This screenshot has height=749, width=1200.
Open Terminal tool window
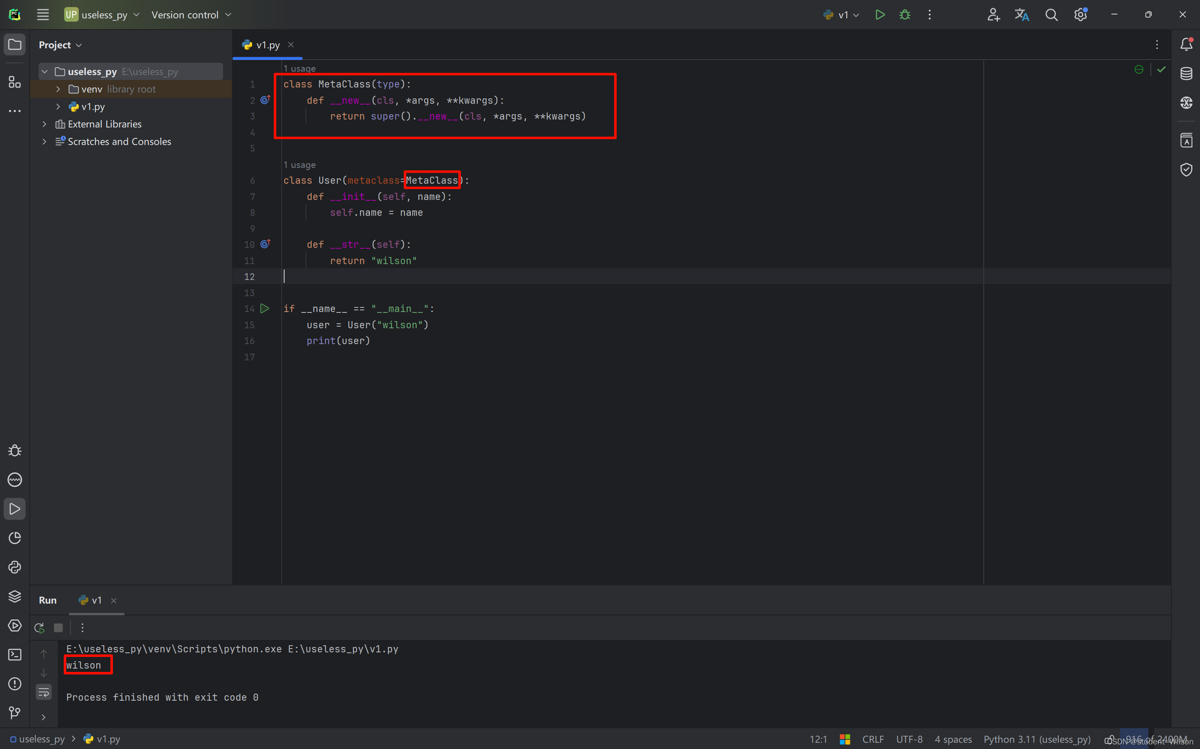pyautogui.click(x=15, y=655)
